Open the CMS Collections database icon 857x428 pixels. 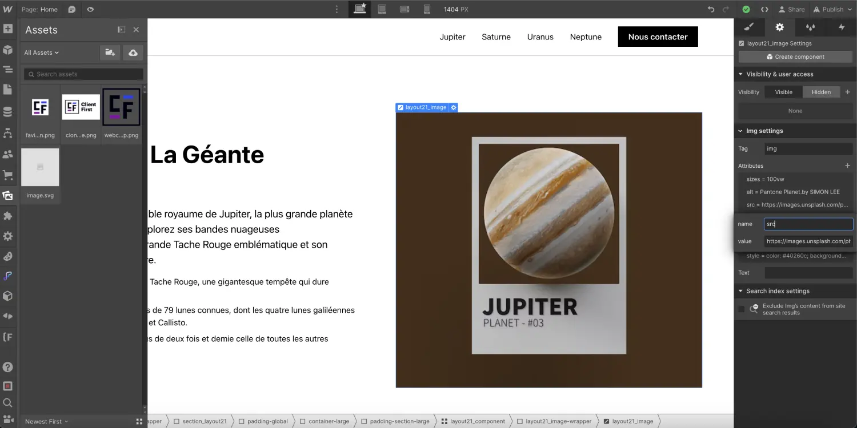pyautogui.click(x=8, y=112)
